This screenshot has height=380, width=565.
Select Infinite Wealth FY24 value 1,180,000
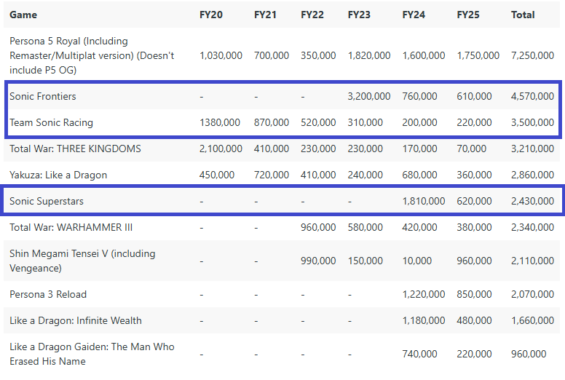pyautogui.click(x=424, y=320)
